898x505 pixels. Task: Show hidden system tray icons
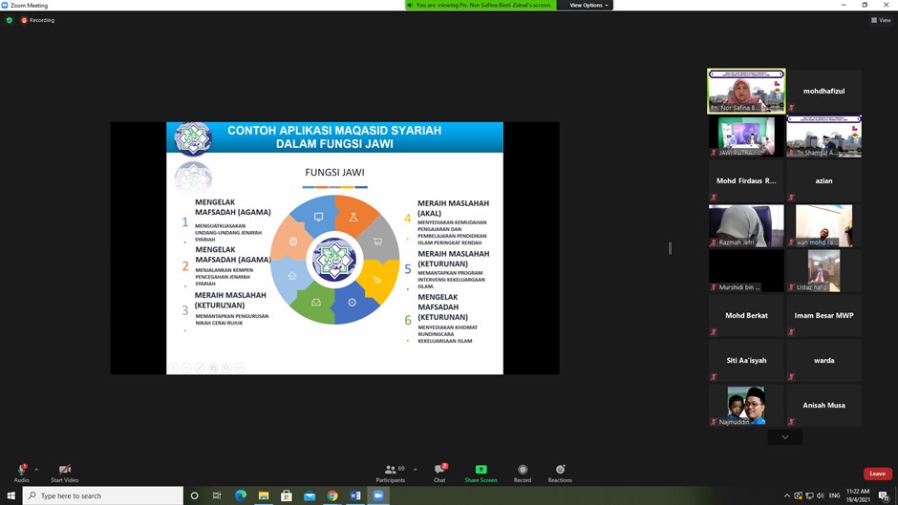(787, 495)
